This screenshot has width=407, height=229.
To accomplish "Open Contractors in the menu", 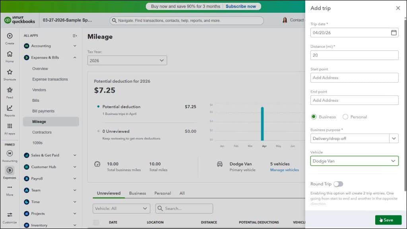I will tap(42, 132).
